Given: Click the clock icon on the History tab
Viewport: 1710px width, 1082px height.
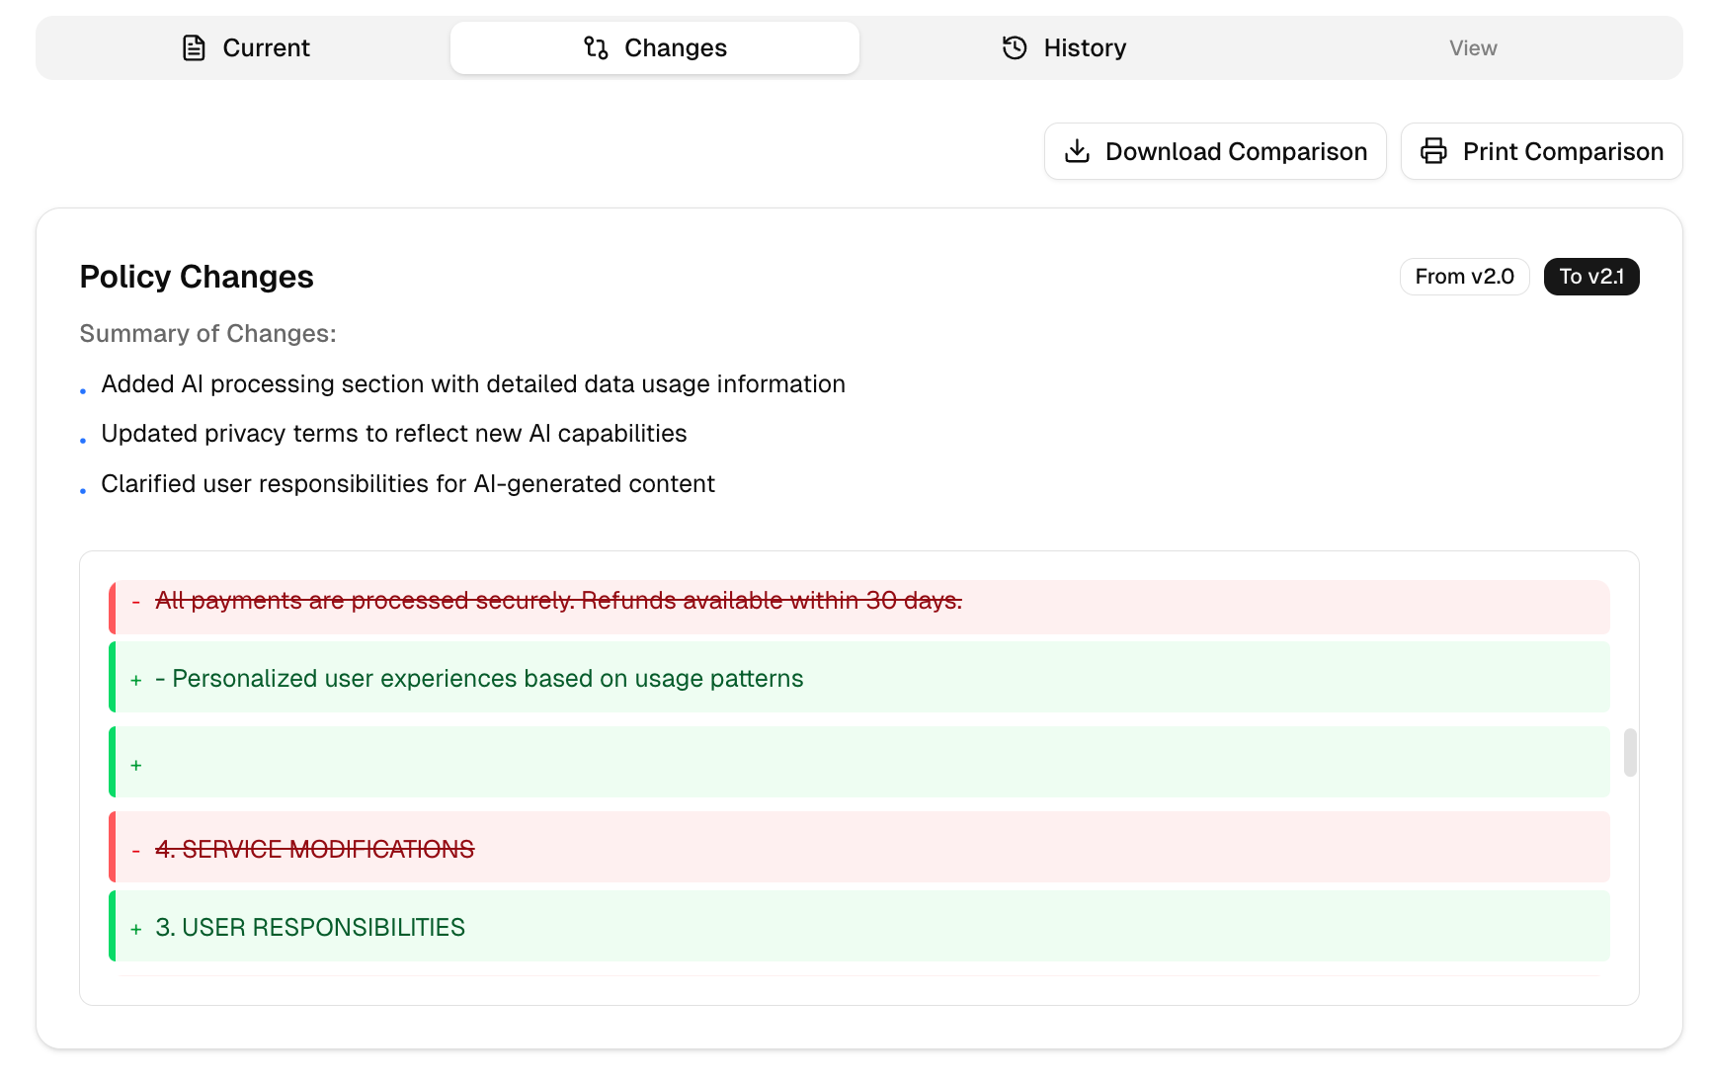Looking at the screenshot, I should [x=1015, y=47].
